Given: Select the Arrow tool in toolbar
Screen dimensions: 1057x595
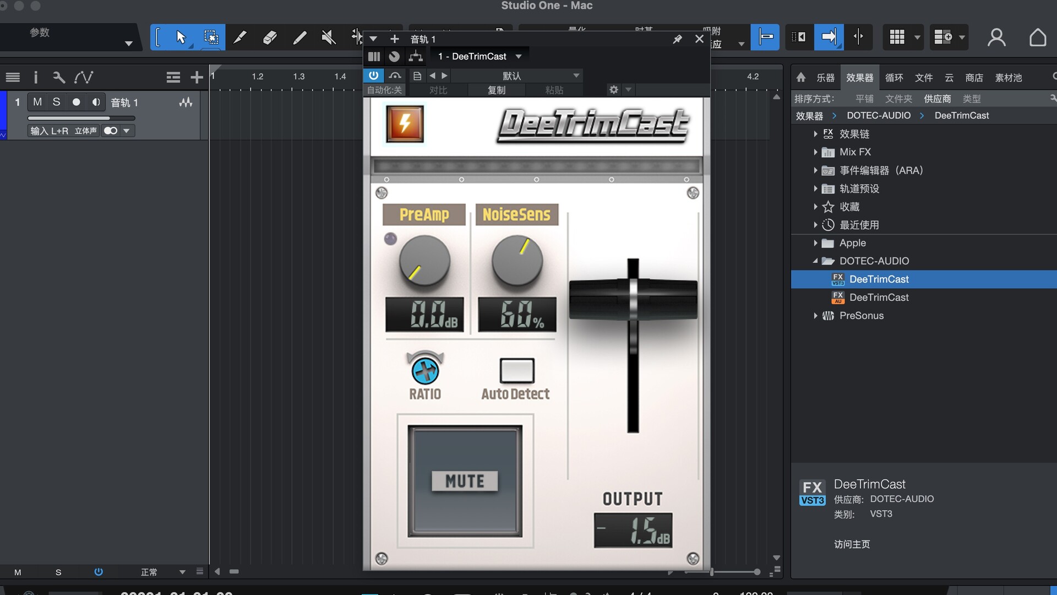Looking at the screenshot, I should point(181,37).
